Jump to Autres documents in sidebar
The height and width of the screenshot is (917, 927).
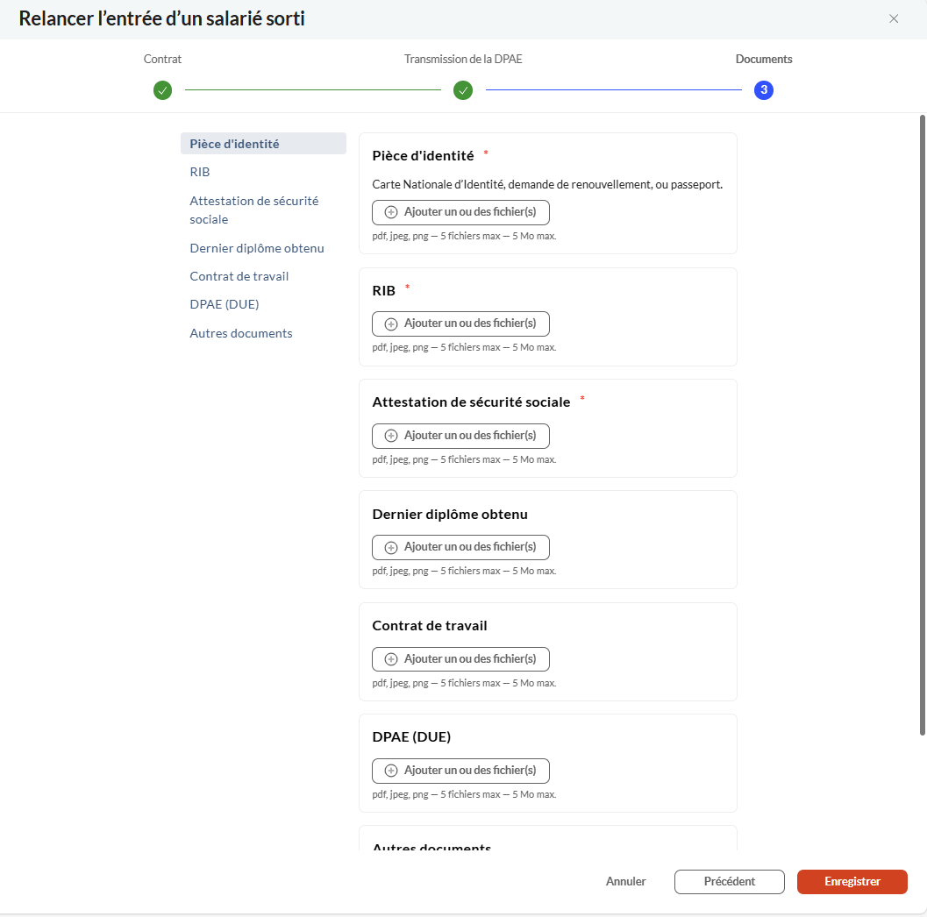(x=241, y=333)
